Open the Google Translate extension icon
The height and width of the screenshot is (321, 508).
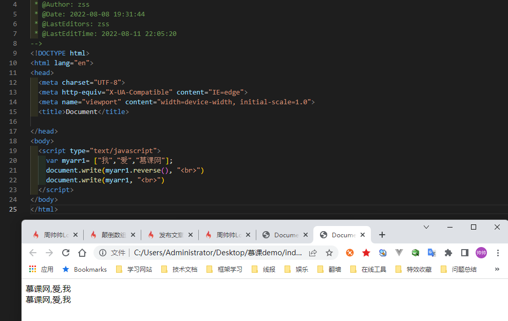[432, 253]
